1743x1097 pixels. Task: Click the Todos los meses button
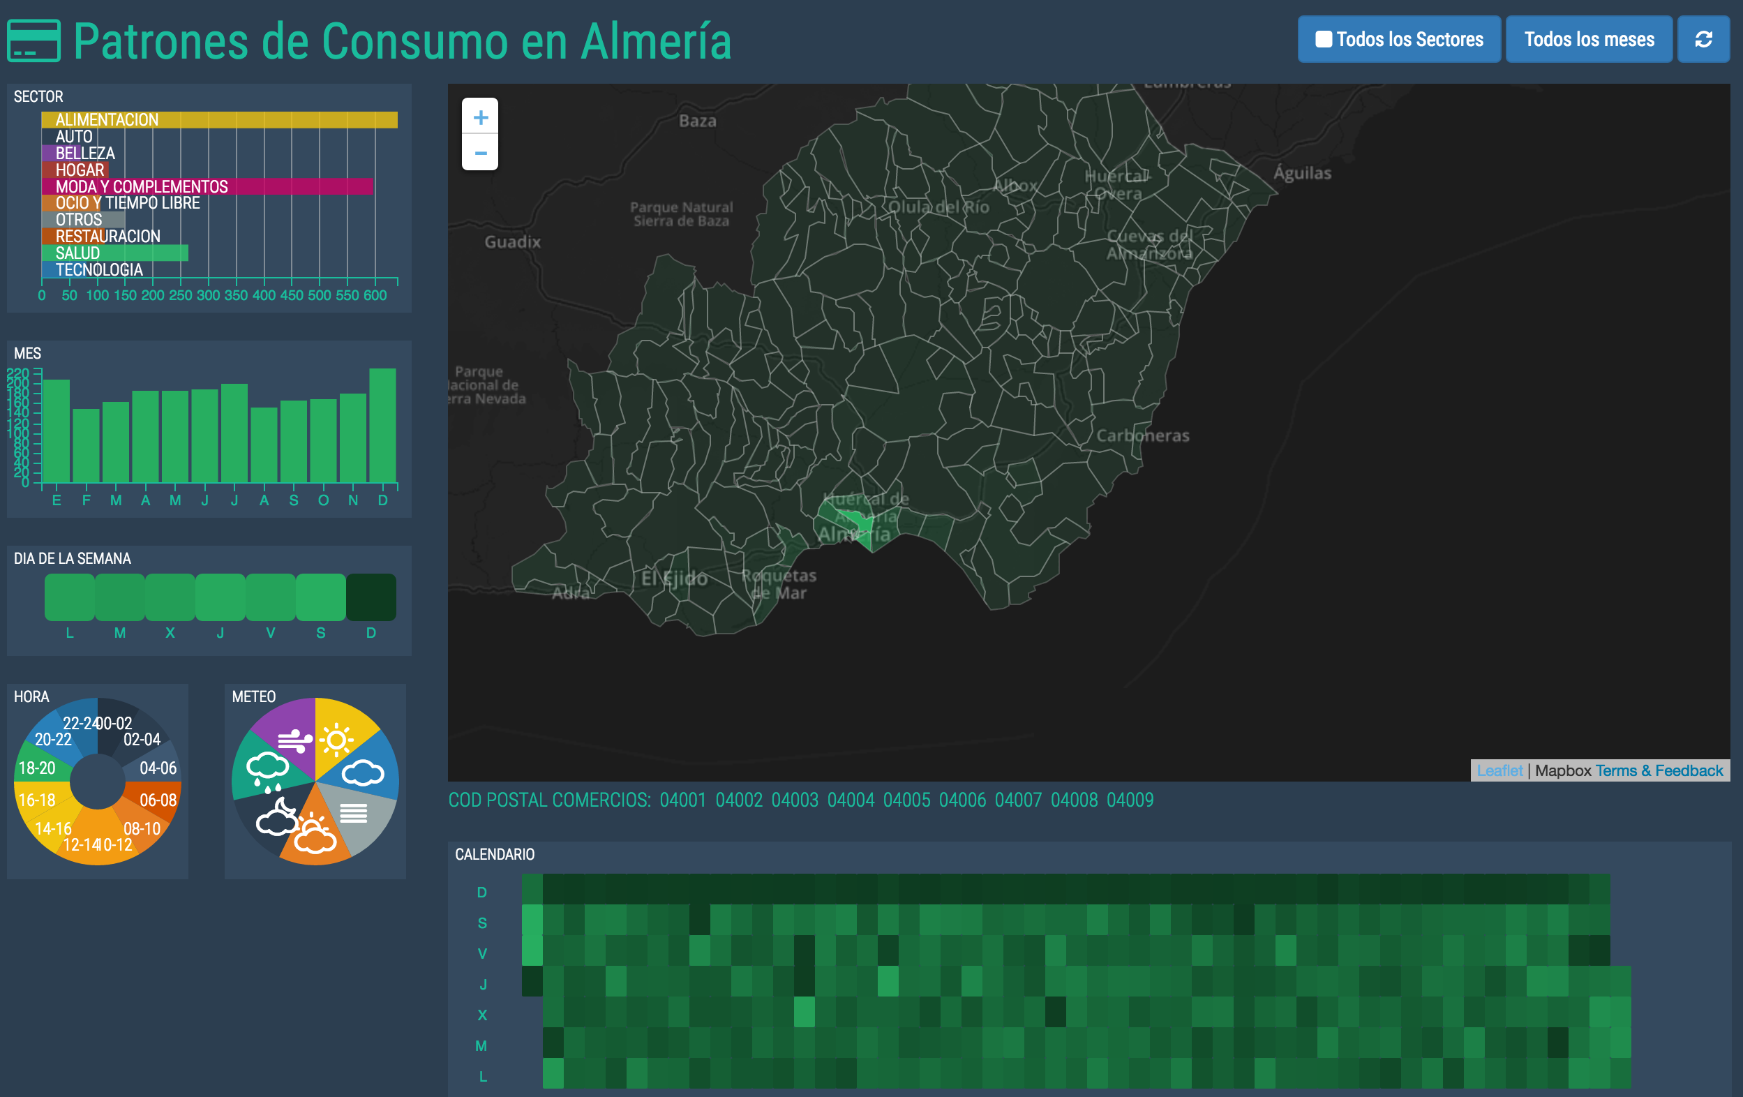1589,39
